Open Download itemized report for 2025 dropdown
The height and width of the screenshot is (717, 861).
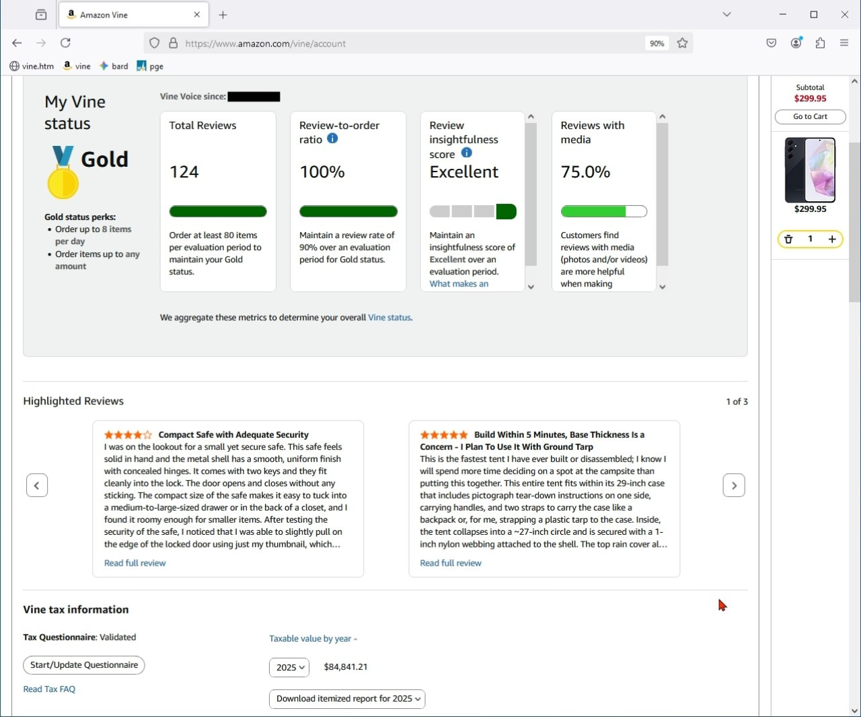click(x=347, y=699)
